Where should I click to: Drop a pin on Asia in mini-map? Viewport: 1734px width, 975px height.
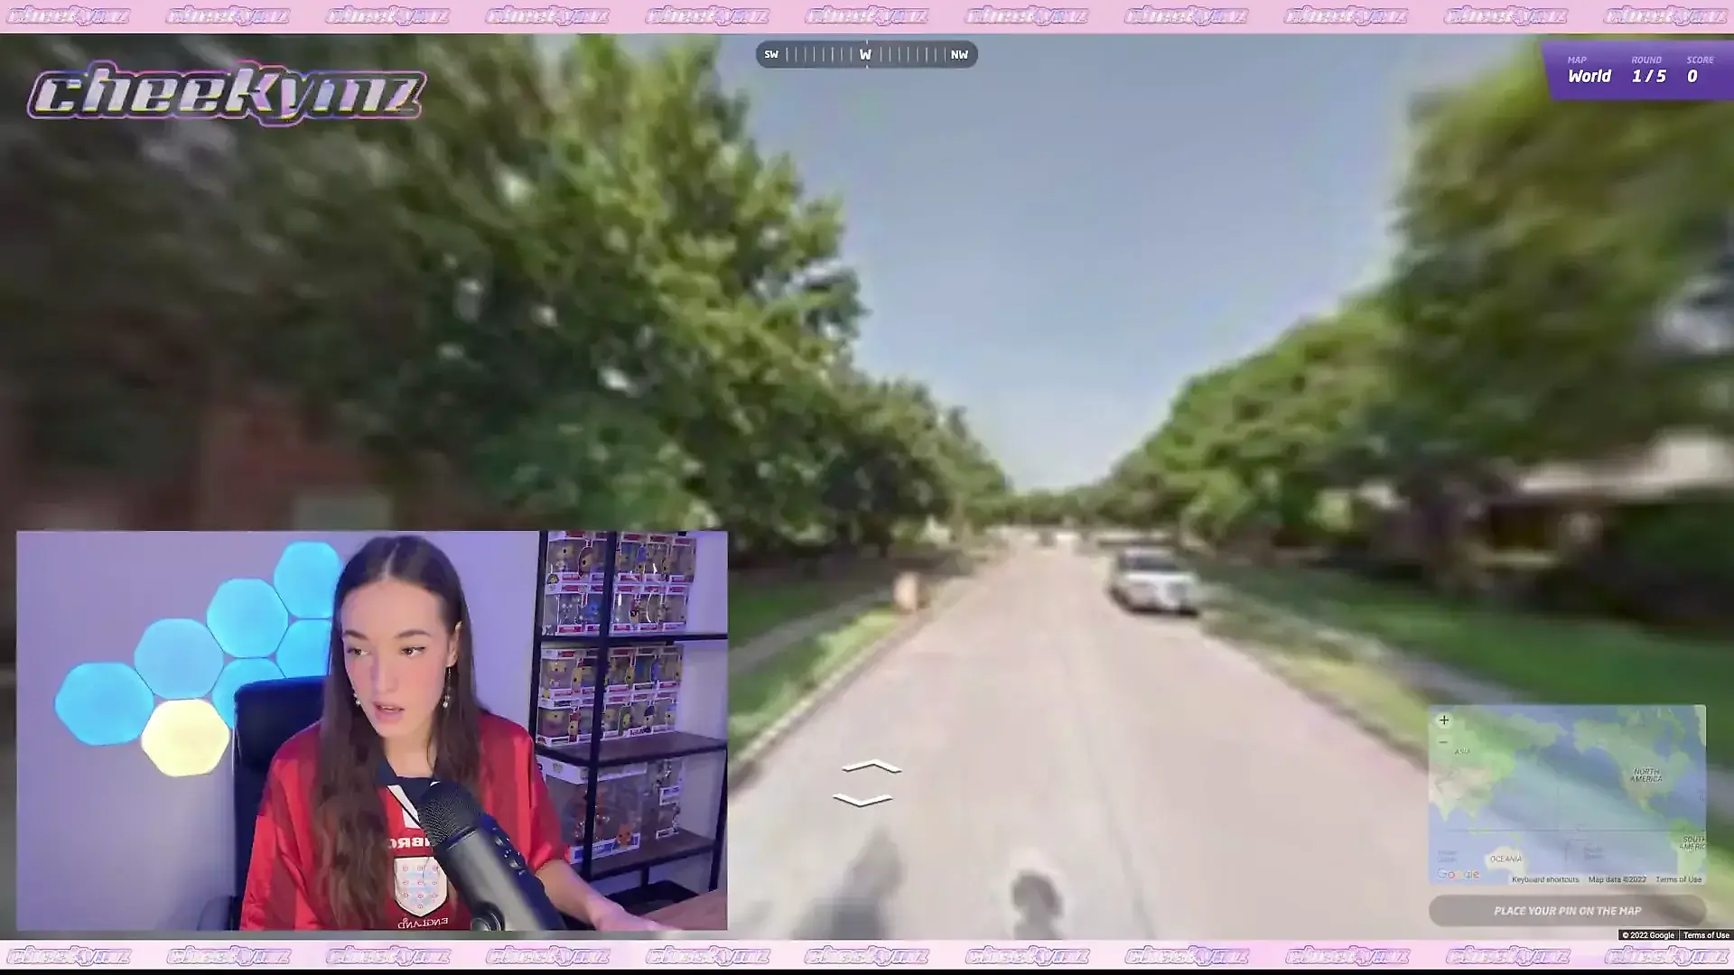pos(1462,752)
